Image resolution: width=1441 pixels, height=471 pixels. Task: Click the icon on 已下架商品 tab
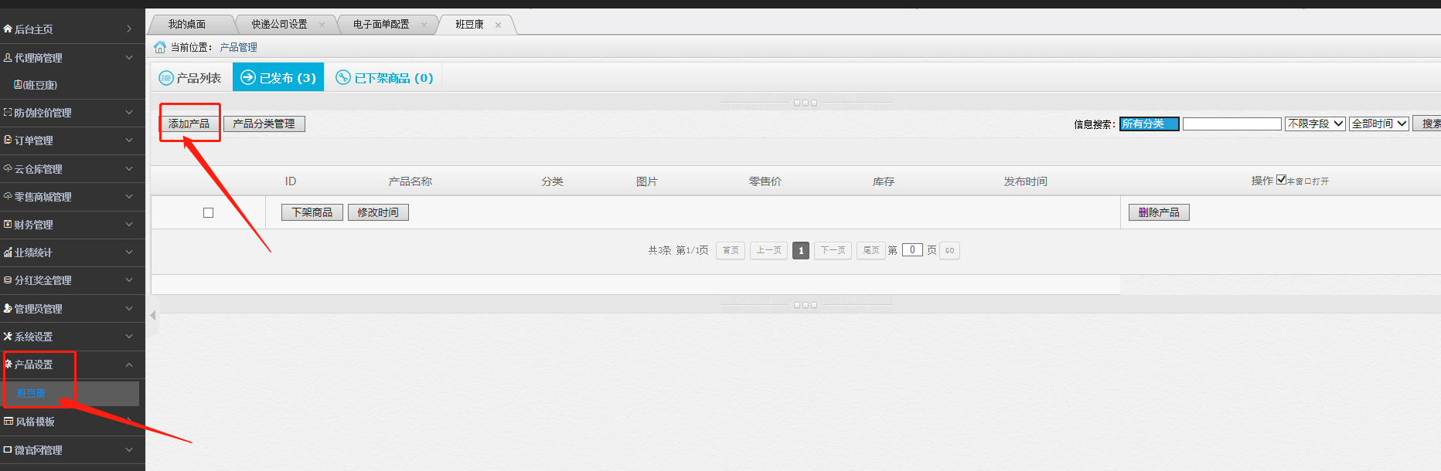click(x=343, y=77)
